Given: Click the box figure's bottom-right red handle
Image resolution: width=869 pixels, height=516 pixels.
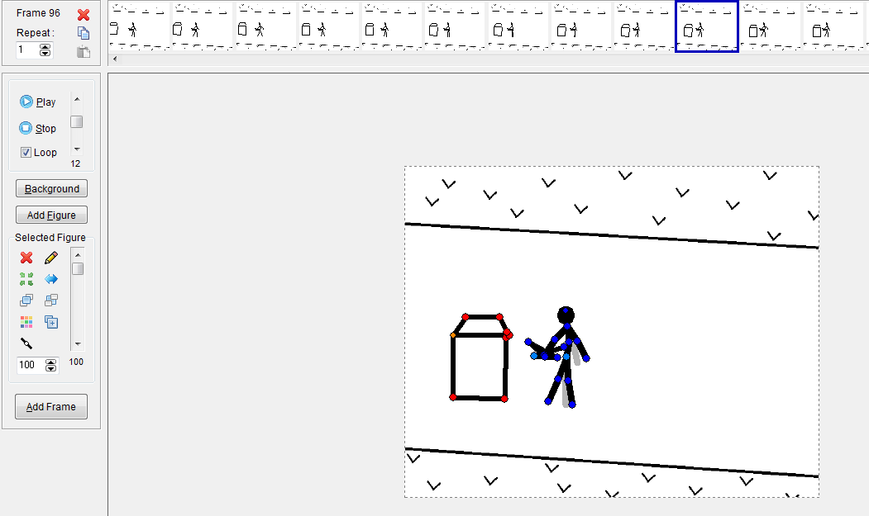Looking at the screenshot, I should (504, 399).
